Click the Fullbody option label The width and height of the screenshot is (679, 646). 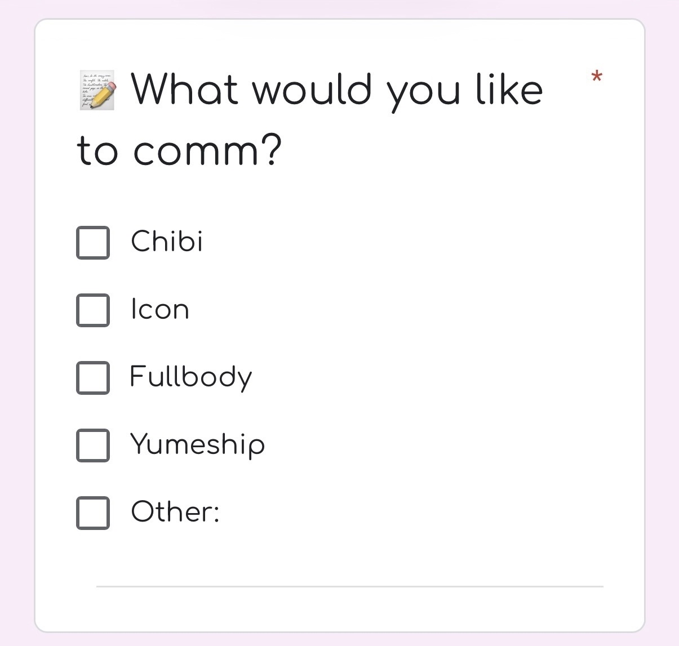[190, 377]
